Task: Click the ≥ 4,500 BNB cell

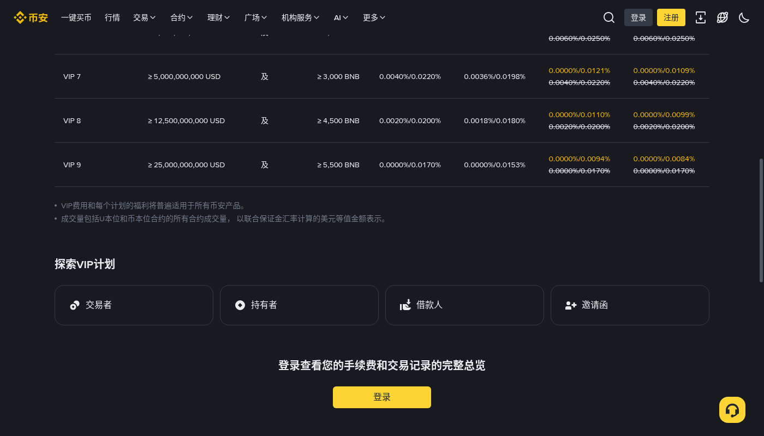Action: tap(338, 121)
